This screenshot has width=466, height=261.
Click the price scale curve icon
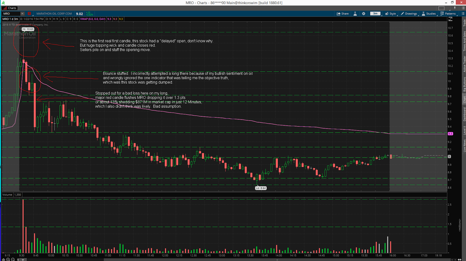click(450, 19)
